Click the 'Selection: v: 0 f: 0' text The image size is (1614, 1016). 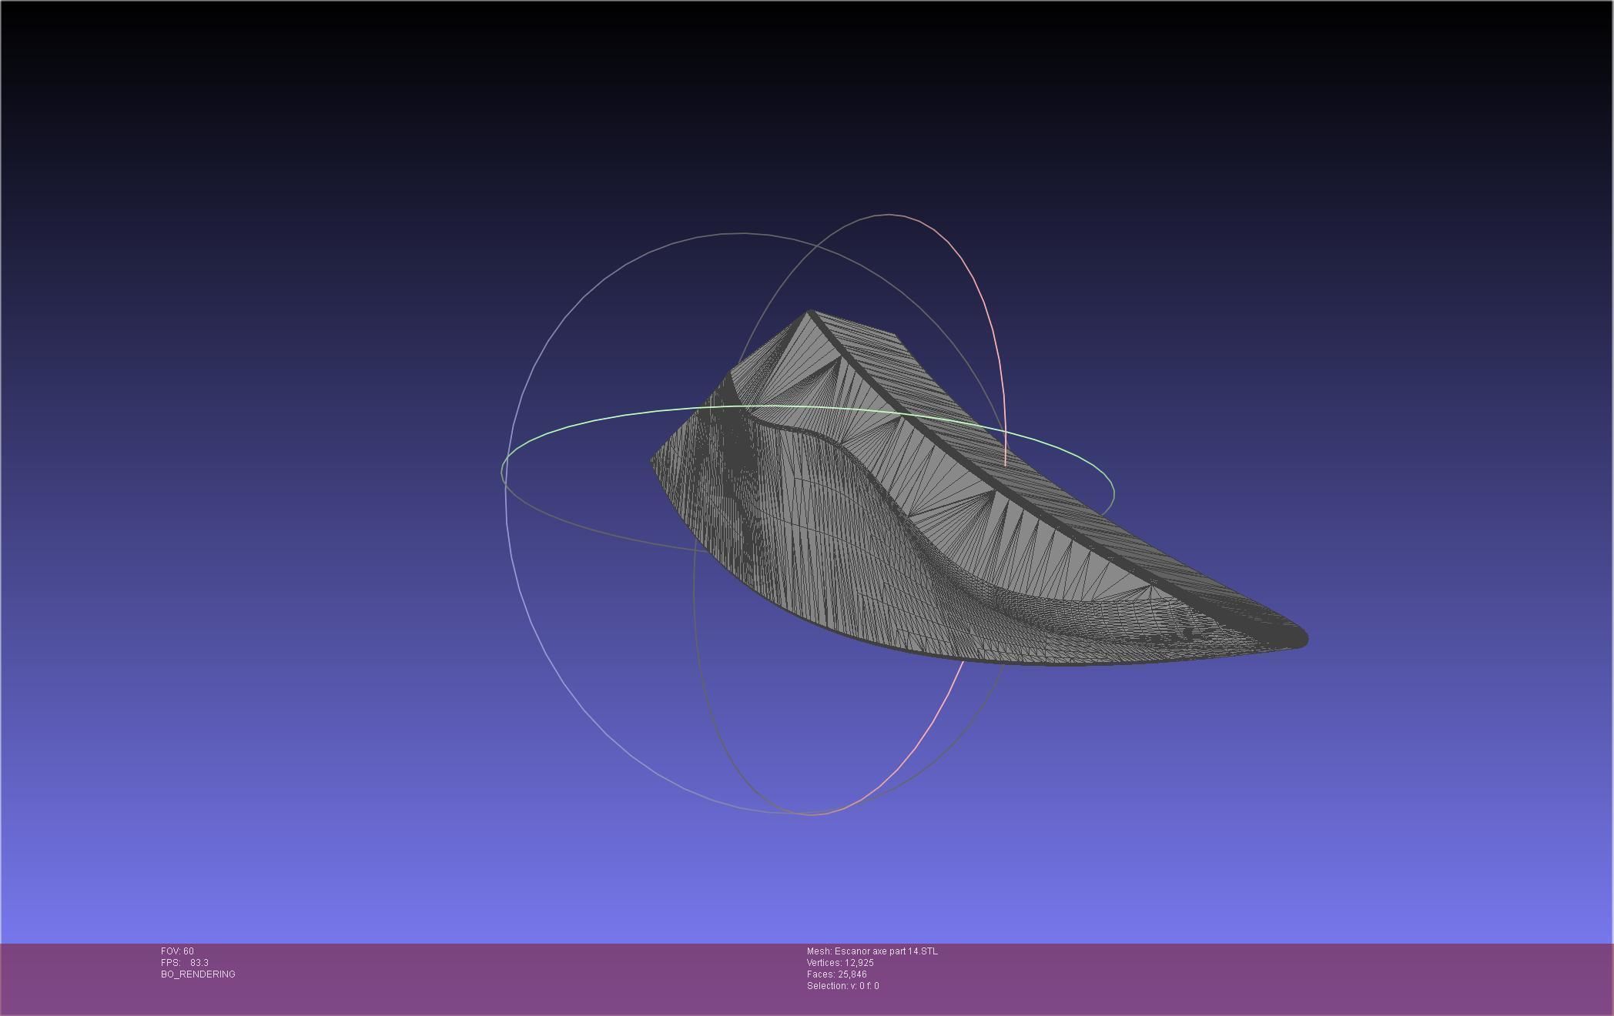pyautogui.click(x=843, y=986)
